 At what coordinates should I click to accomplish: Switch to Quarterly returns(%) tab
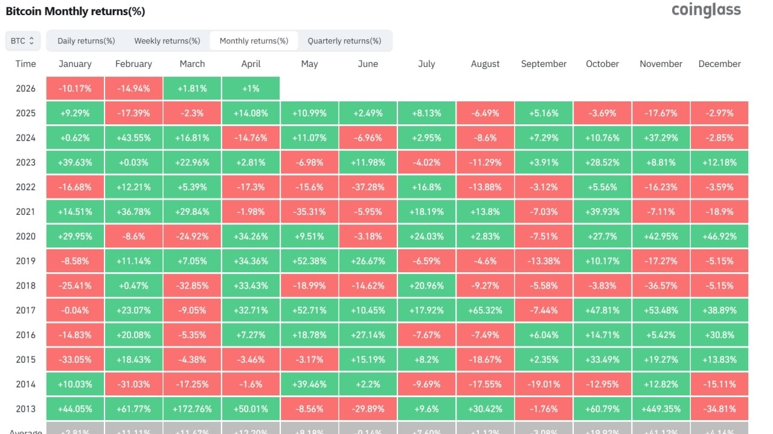[x=344, y=41]
